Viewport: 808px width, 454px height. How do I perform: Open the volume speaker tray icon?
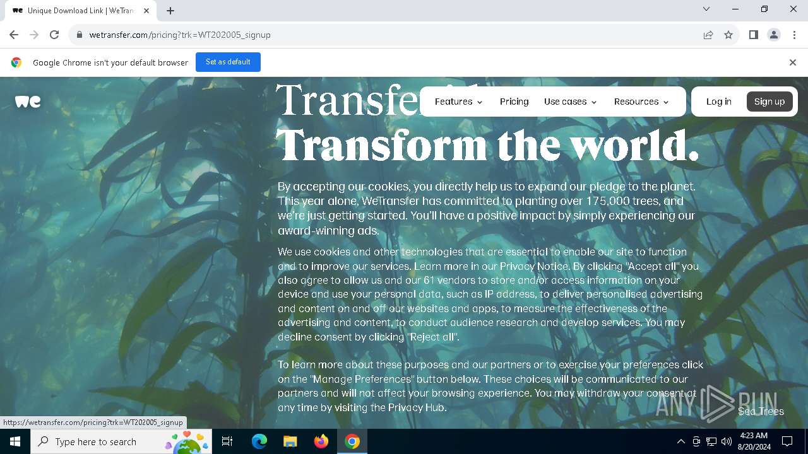click(x=727, y=441)
